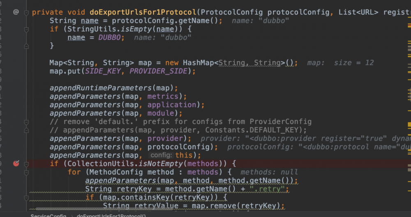Click the 'config:' parameter hint
411x217 pixels.
tap(161, 155)
